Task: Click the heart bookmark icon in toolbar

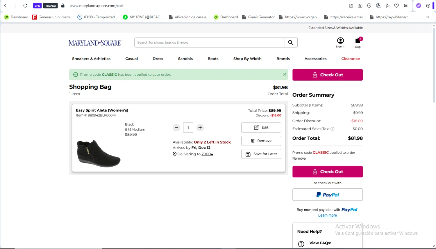Action: click(396, 6)
